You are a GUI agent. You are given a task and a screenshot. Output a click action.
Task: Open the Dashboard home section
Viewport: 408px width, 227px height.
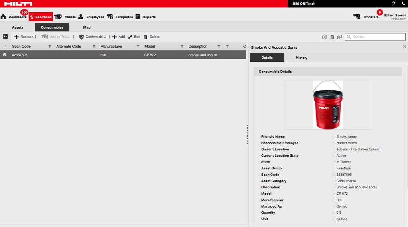click(x=14, y=17)
